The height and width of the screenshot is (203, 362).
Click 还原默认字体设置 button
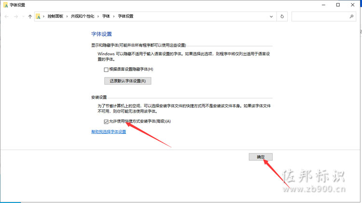(128, 81)
